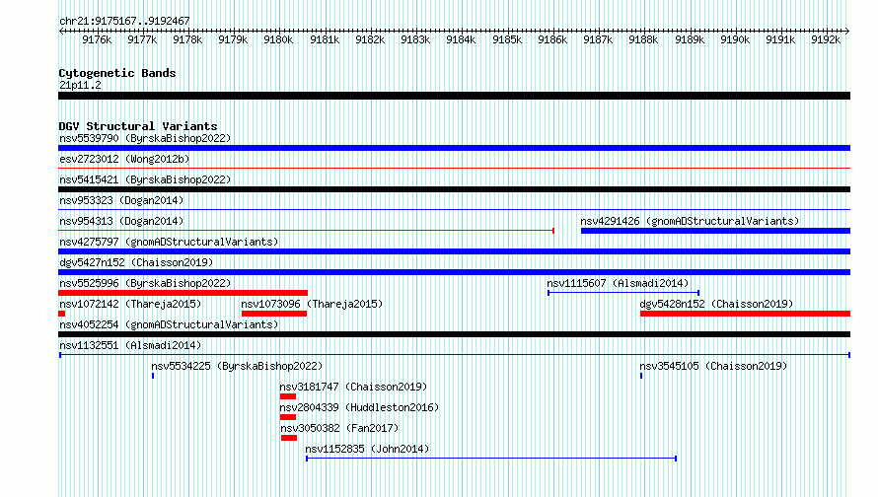The height and width of the screenshot is (497, 878).
Task: Click nsv954313 (Dogan2014) variant label
Action: (x=121, y=221)
